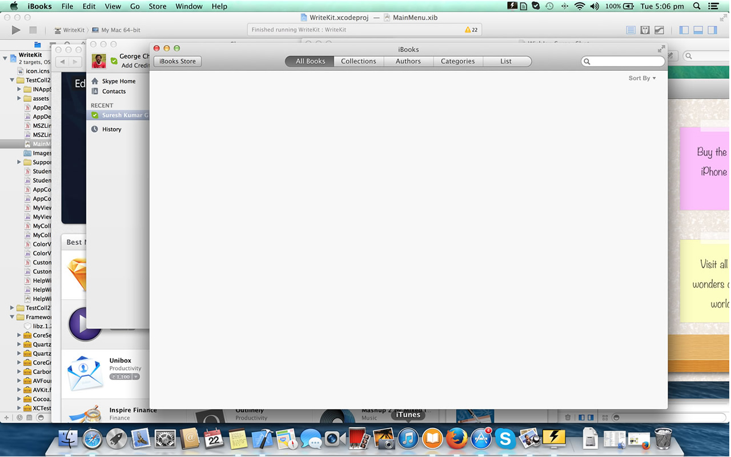
Task: Switch to the Collections tab
Action: 358,61
